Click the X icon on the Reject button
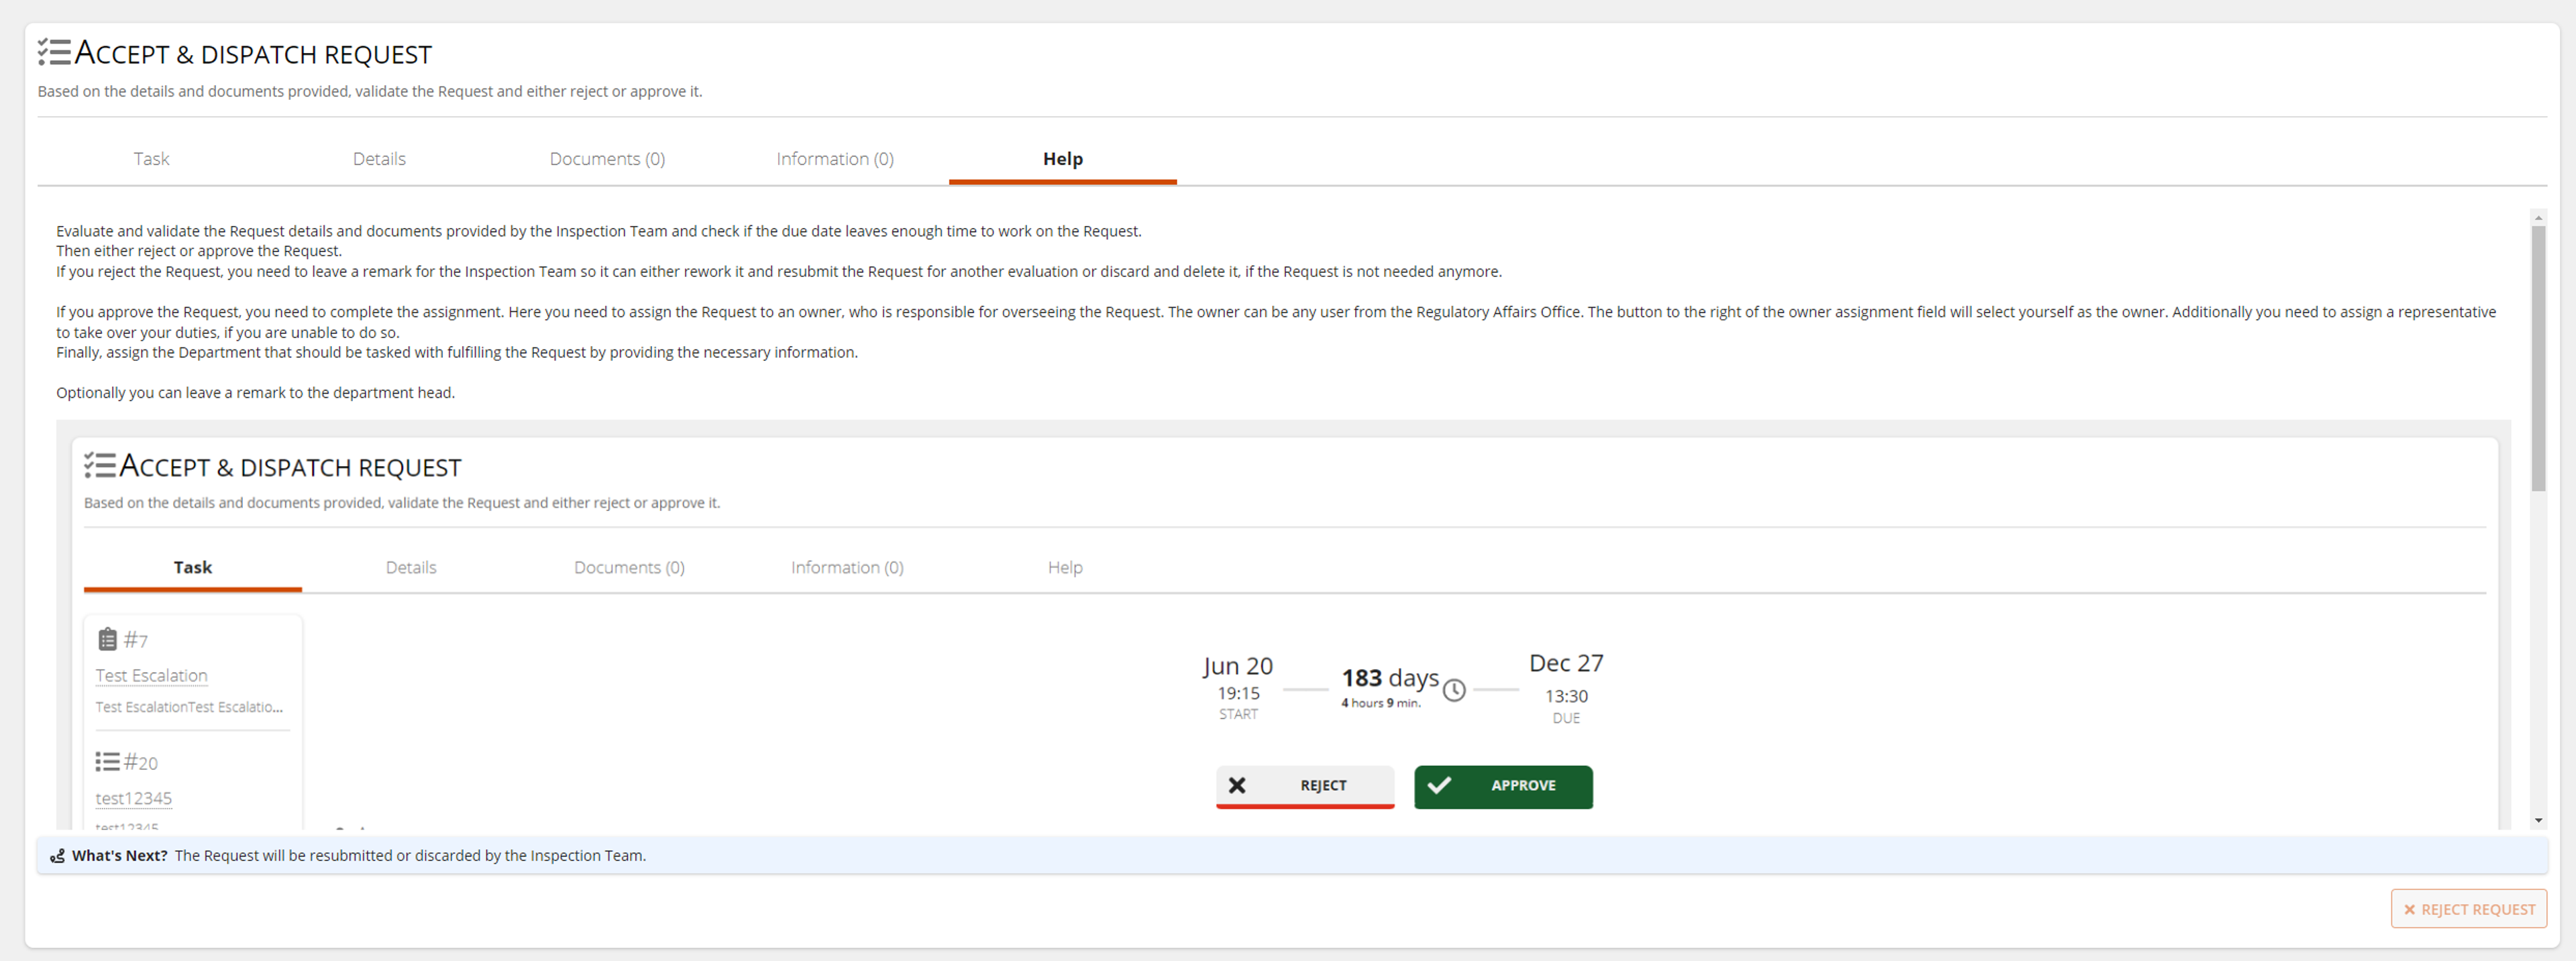The image size is (2576, 961). (x=1237, y=785)
